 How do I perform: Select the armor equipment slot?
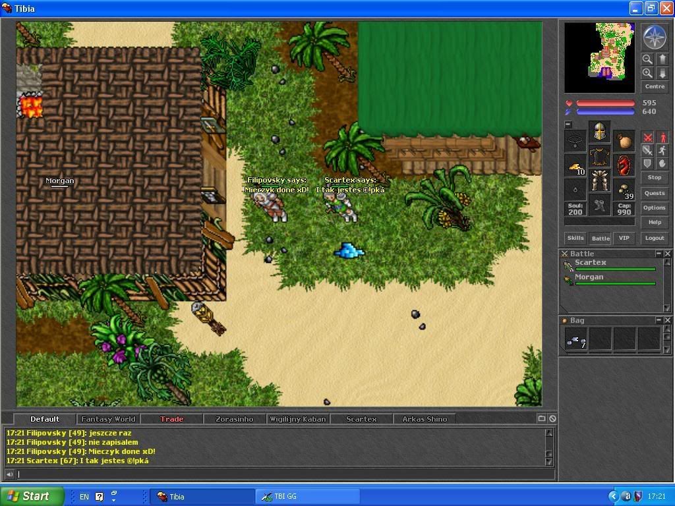[x=600, y=156]
